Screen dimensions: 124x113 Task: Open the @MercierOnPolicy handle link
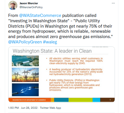(x=31, y=7)
